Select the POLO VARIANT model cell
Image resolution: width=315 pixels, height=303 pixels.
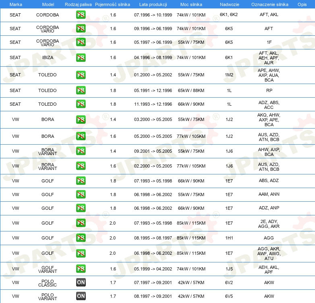48,297
